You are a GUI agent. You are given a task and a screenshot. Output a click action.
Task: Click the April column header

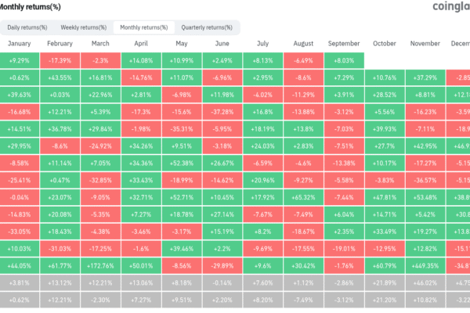point(142,44)
